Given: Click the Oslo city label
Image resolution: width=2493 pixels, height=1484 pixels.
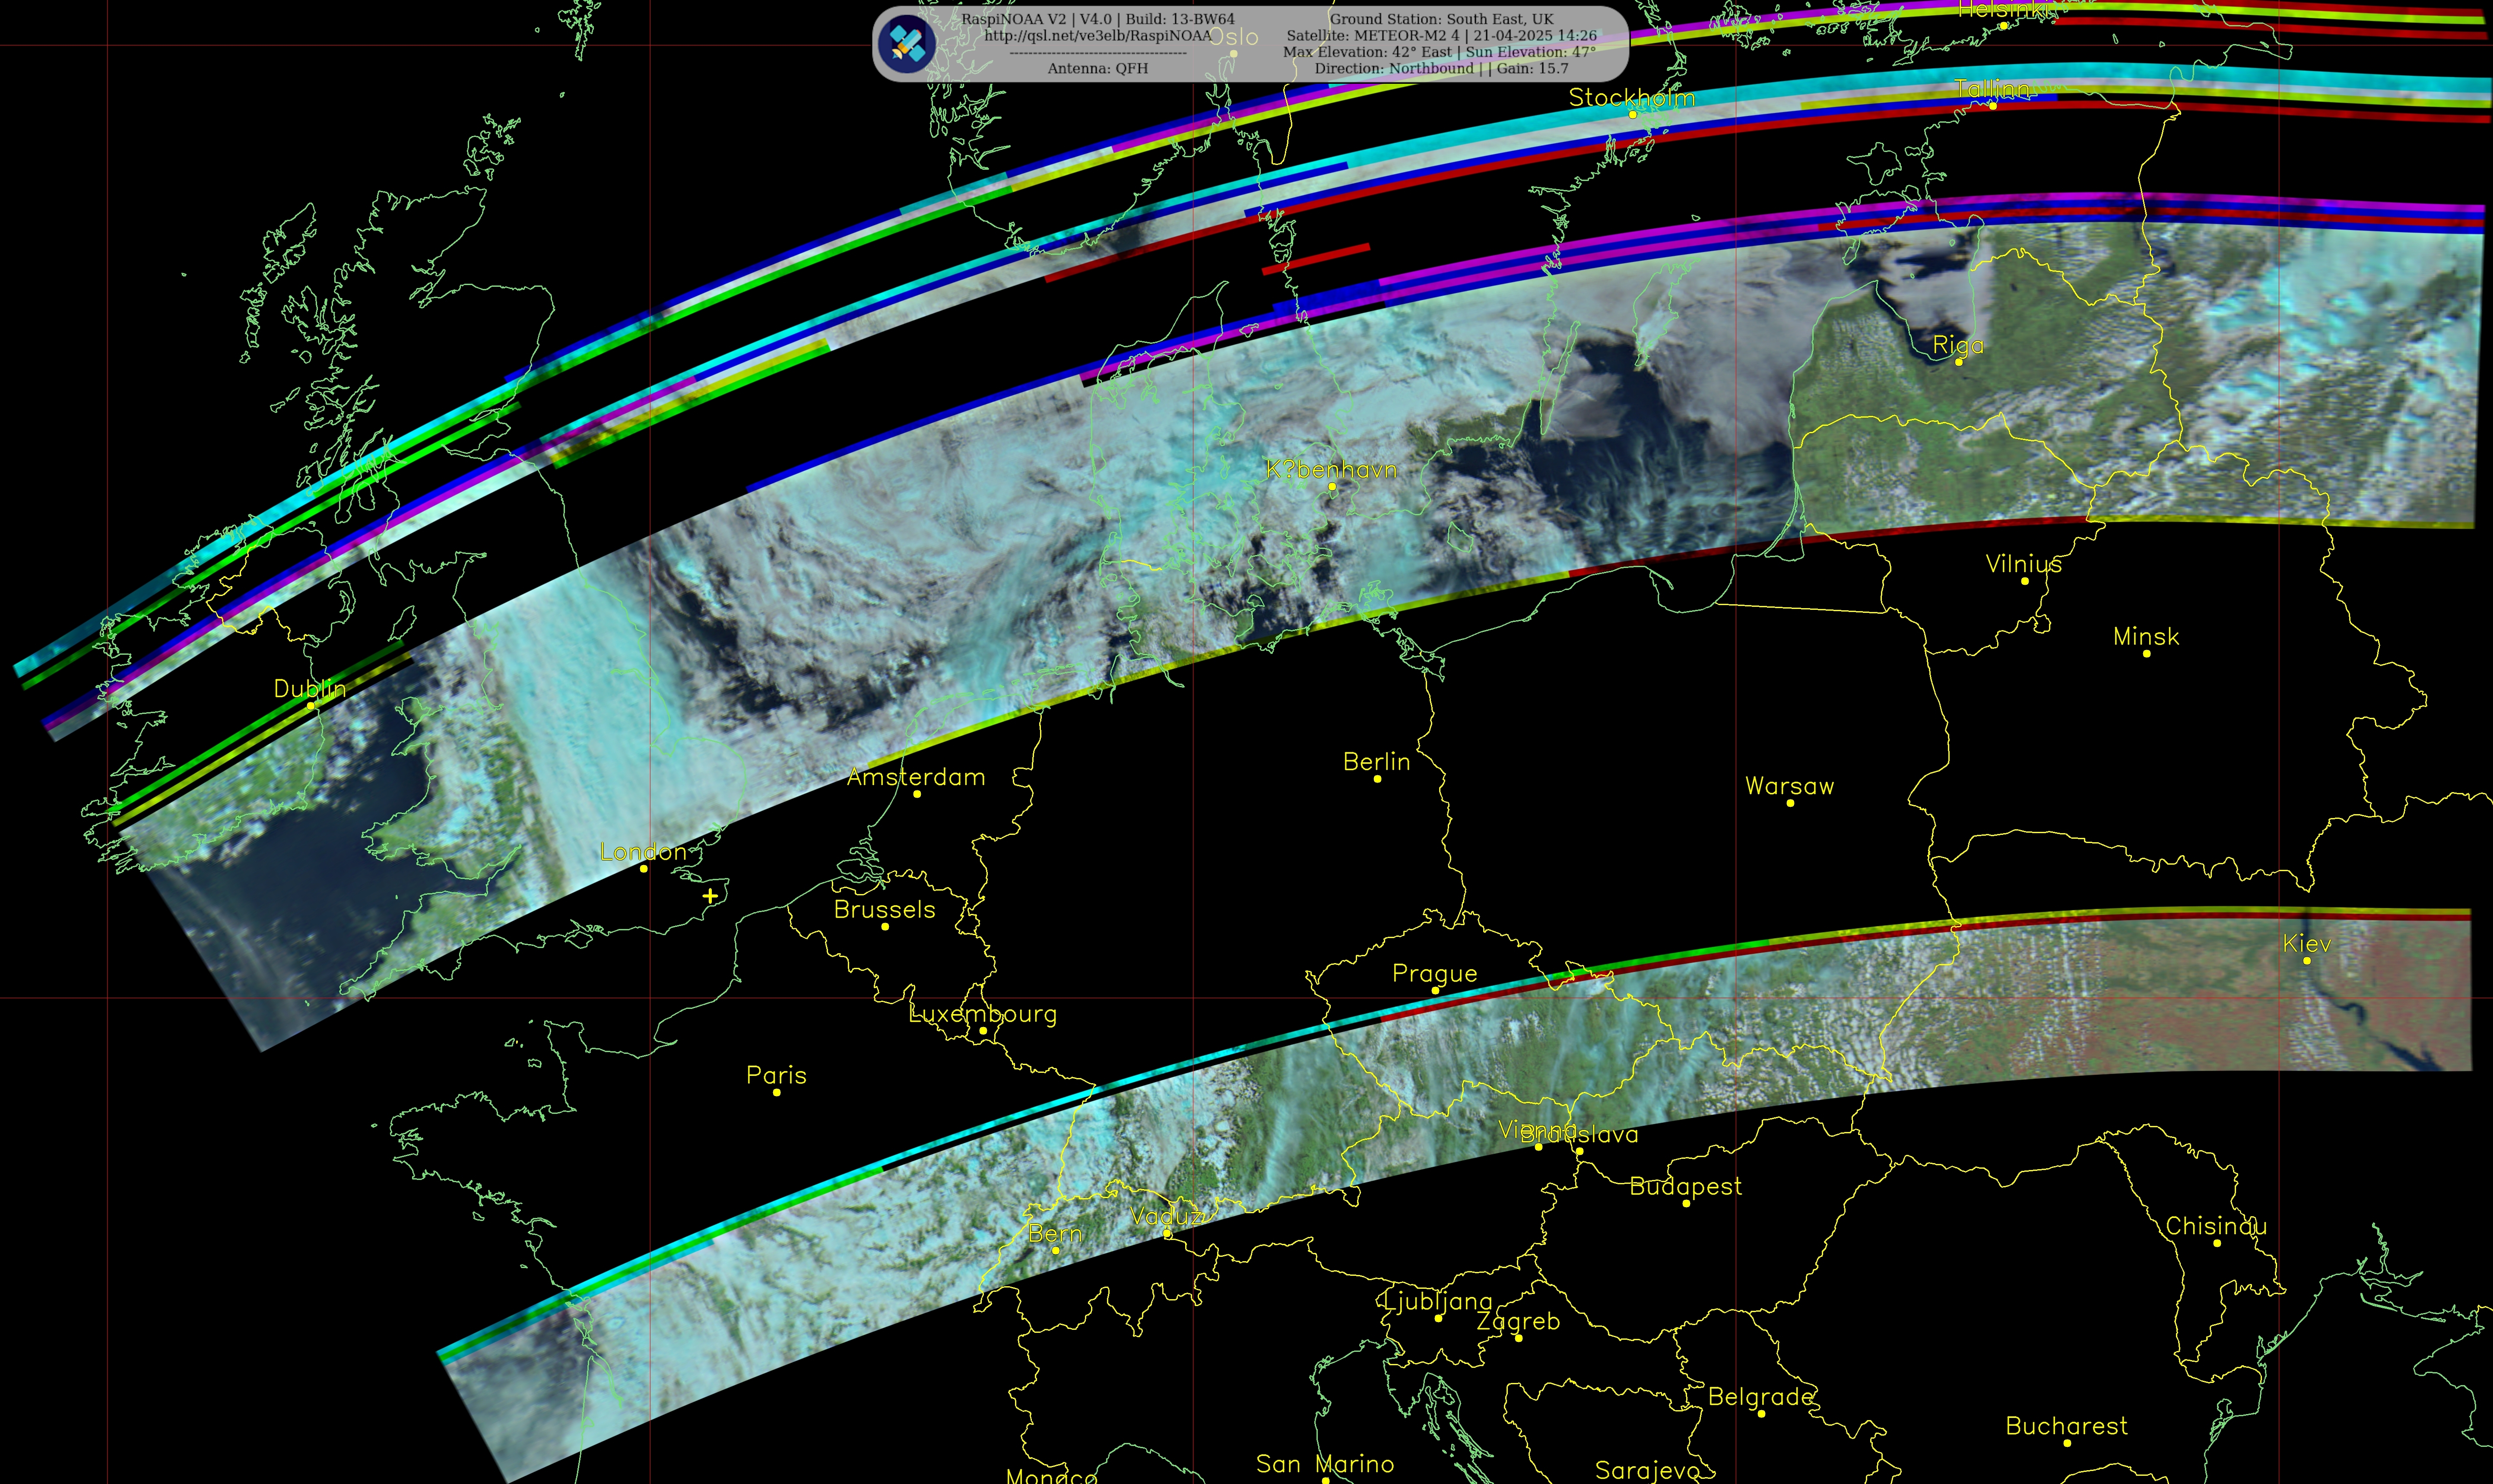Looking at the screenshot, I should click(1234, 37).
